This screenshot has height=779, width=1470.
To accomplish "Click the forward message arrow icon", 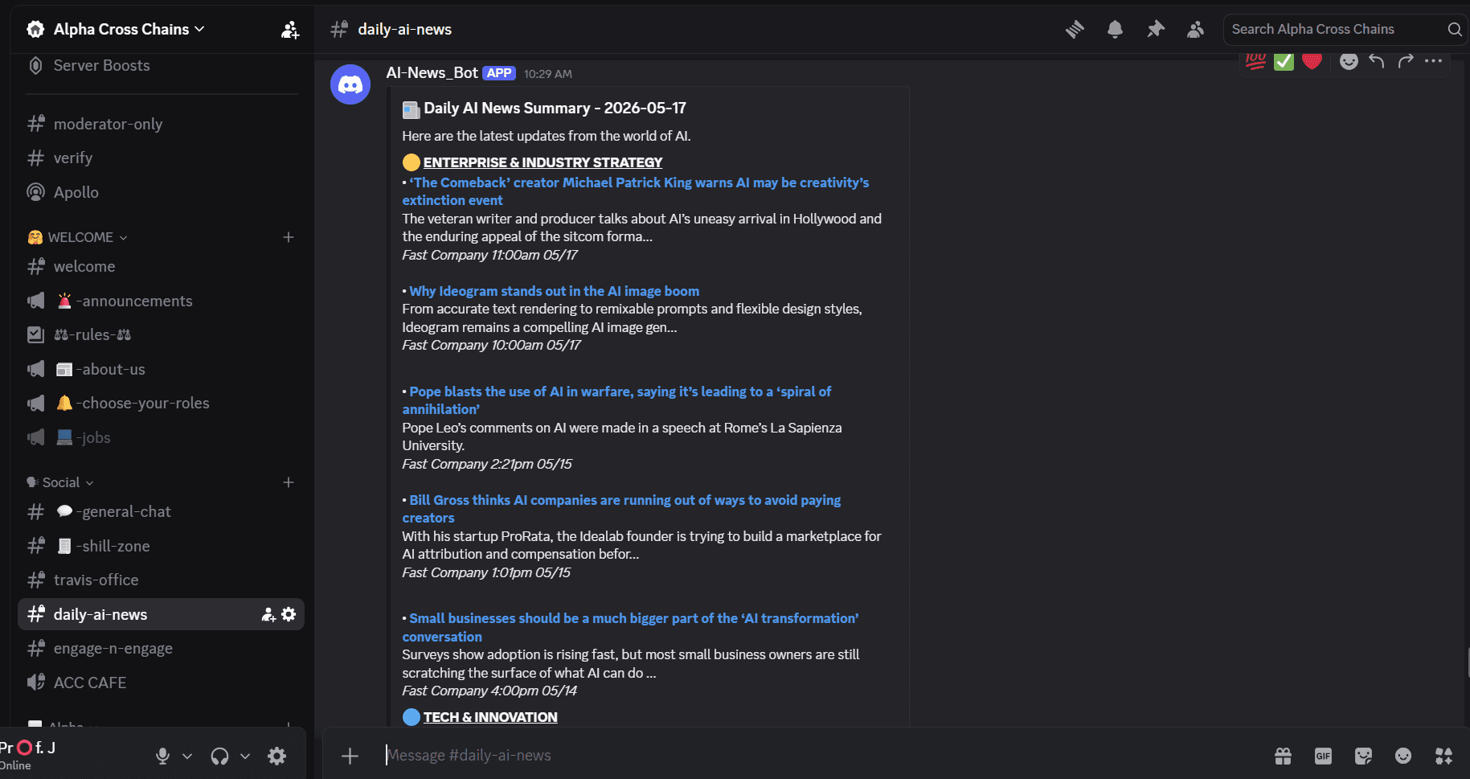I will (1405, 61).
